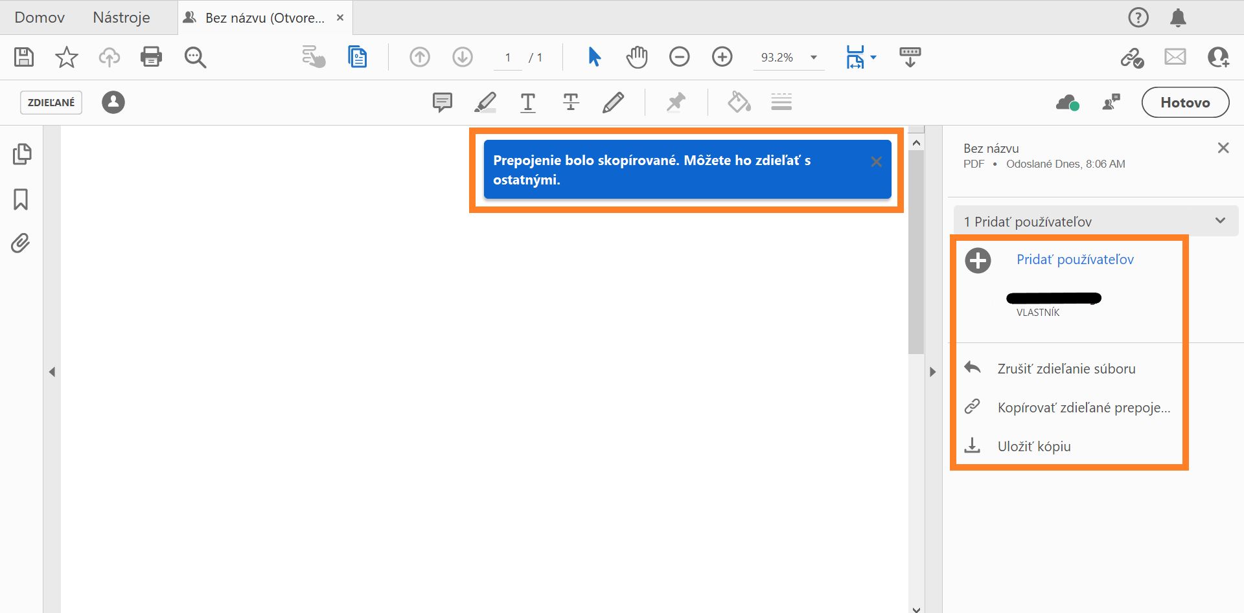Activate the Hand pan tool
Image resolution: width=1244 pixels, height=613 pixels.
coord(637,57)
